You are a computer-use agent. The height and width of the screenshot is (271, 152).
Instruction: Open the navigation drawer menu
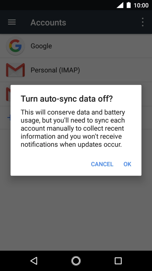pyautogui.click(x=12, y=22)
